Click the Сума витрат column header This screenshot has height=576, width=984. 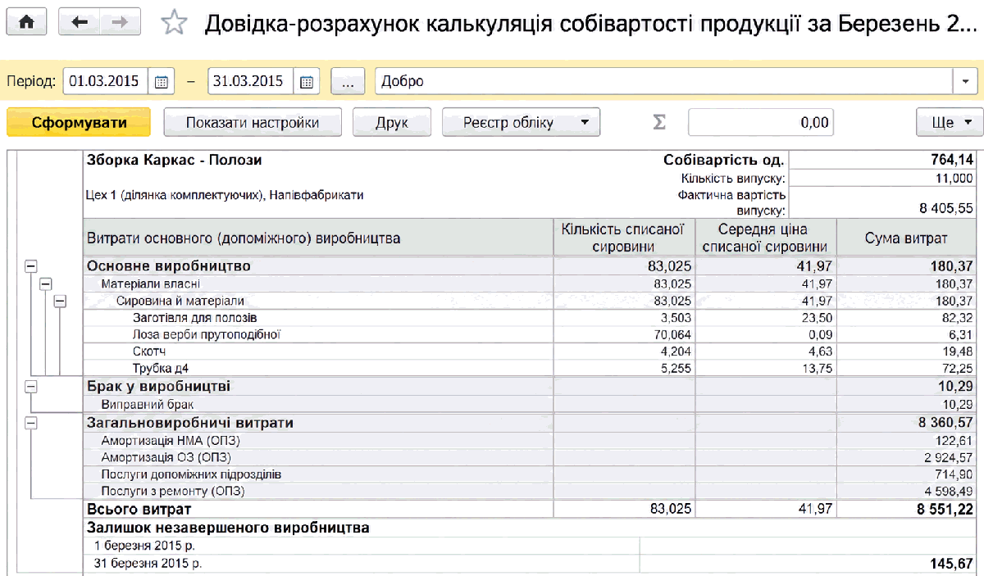click(907, 238)
